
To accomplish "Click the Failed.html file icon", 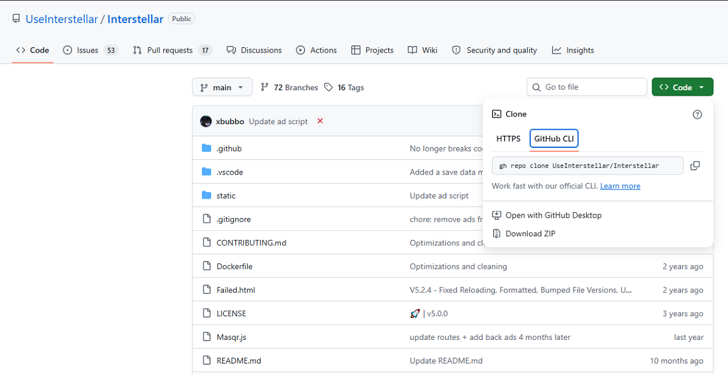I will [206, 290].
